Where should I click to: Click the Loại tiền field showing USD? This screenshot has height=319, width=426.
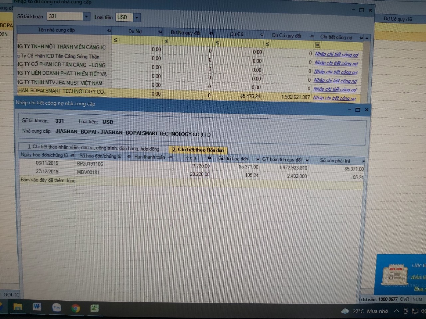[x=125, y=17]
